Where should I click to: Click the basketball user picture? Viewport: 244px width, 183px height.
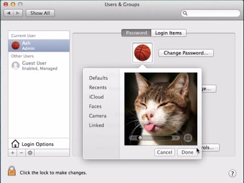(142, 53)
